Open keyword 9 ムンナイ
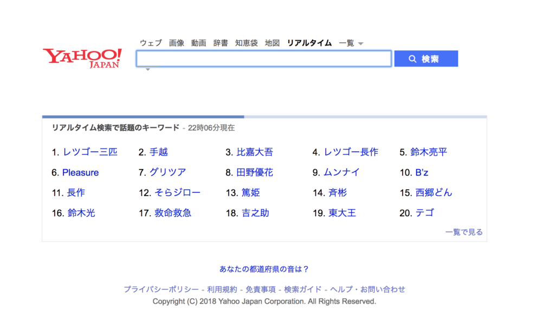 tap(342, 172)
